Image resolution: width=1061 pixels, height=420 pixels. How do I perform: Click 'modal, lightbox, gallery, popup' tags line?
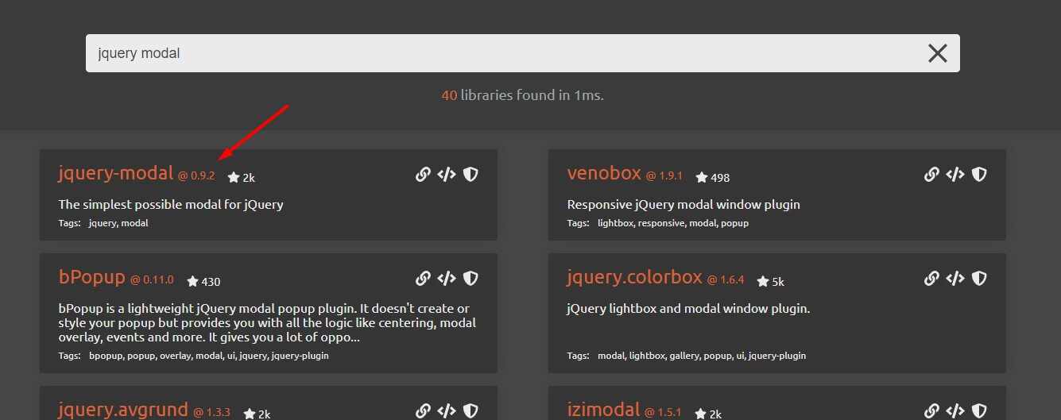click(702, 356)
